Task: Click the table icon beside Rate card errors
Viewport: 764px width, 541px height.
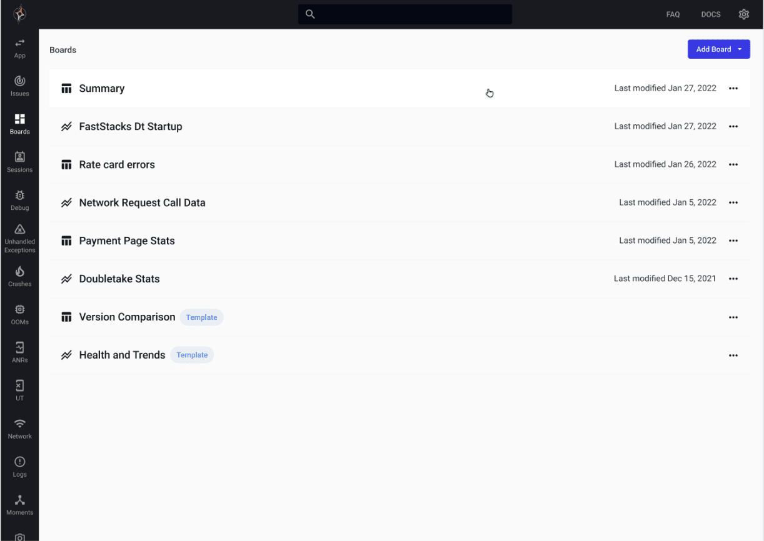Action: (x=66, y=165)
